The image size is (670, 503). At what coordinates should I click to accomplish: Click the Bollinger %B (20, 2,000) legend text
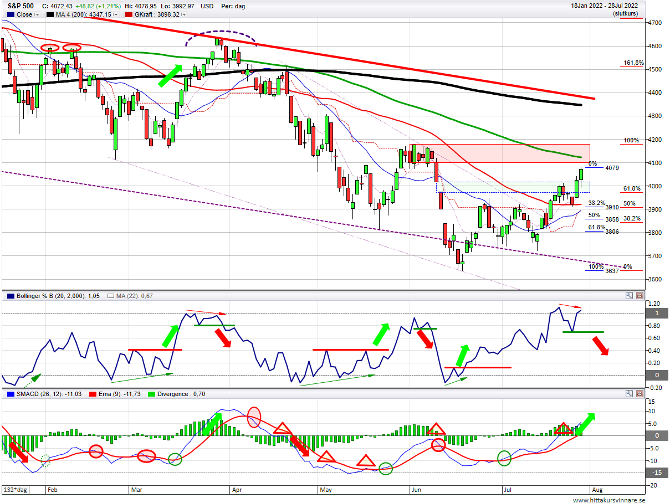pos(59,296)
